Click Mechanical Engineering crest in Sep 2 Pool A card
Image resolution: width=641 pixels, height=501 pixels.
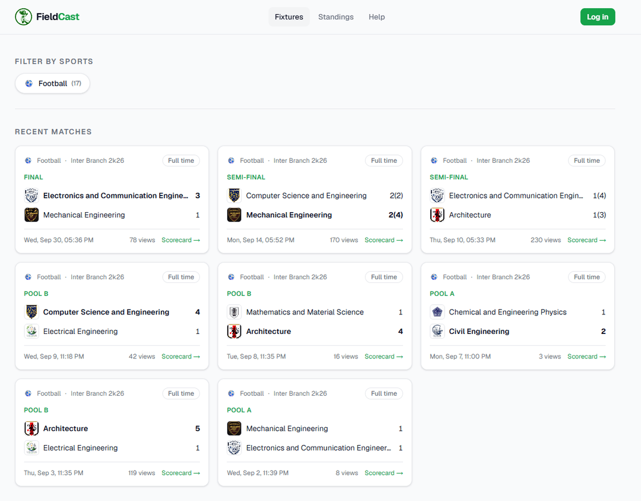(x=234, y=428)
